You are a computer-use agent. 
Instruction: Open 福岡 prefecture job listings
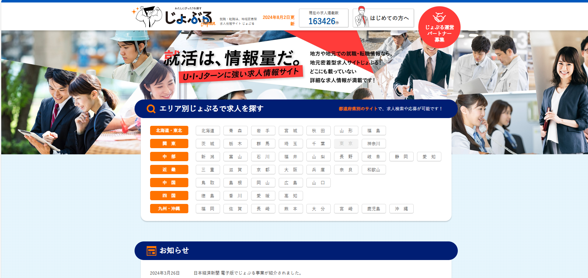pyautogui.click(x=208, y=209)
